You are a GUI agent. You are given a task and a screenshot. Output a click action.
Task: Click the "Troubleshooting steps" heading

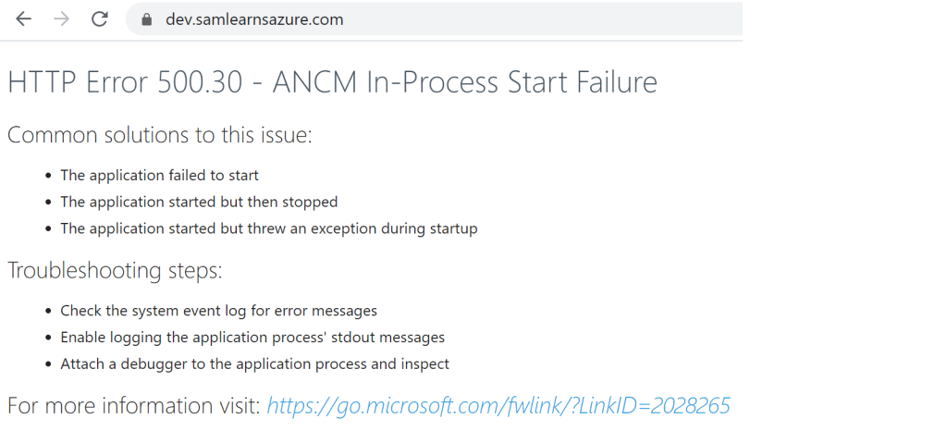click(x=115, y=271)
